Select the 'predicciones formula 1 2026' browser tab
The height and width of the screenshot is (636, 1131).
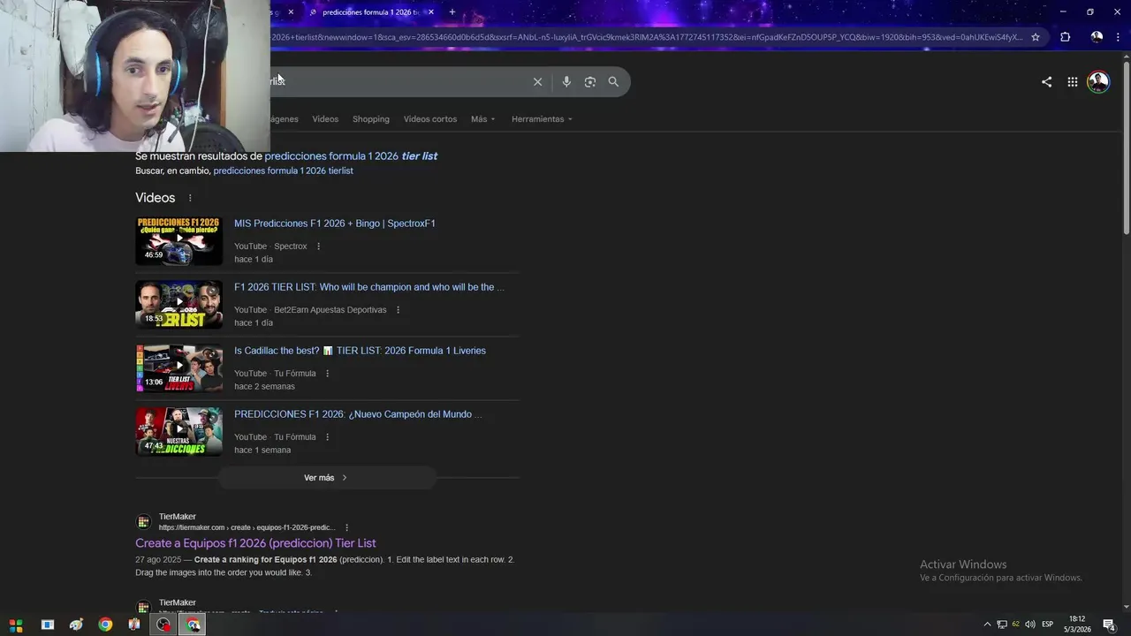click(371, 12)
